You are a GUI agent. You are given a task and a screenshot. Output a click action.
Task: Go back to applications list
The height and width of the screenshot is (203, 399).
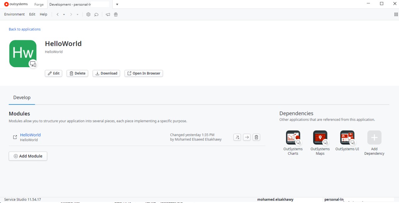(x=25, y=29)
